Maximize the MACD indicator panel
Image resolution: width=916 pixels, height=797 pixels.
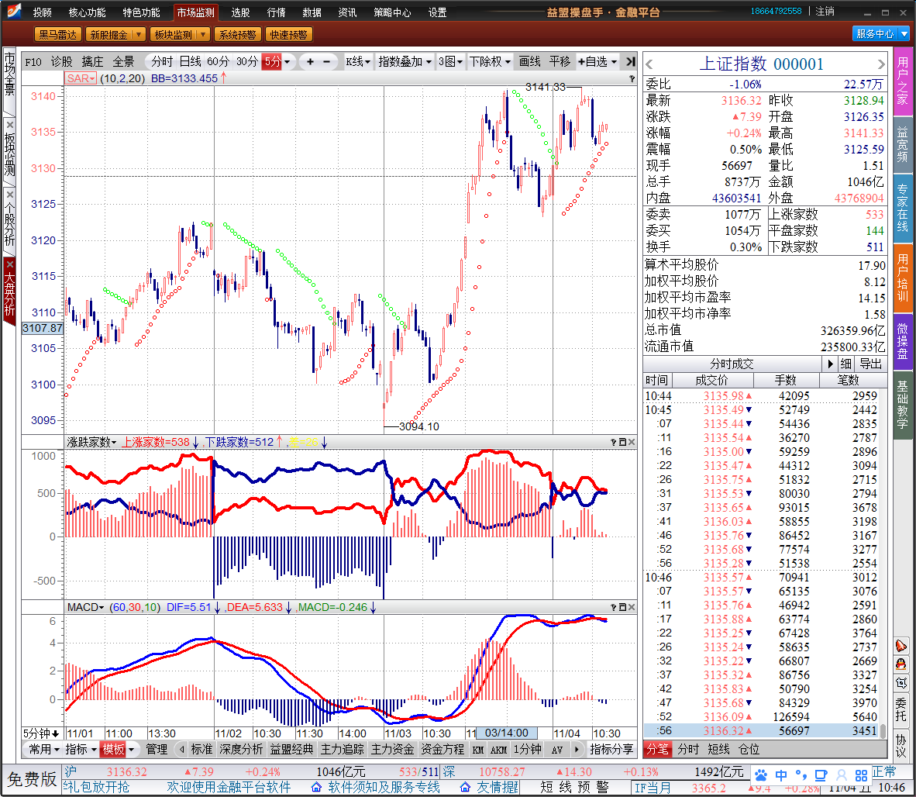coord(622,607)
